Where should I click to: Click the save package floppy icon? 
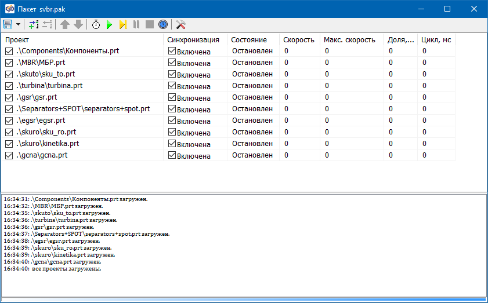8,24
